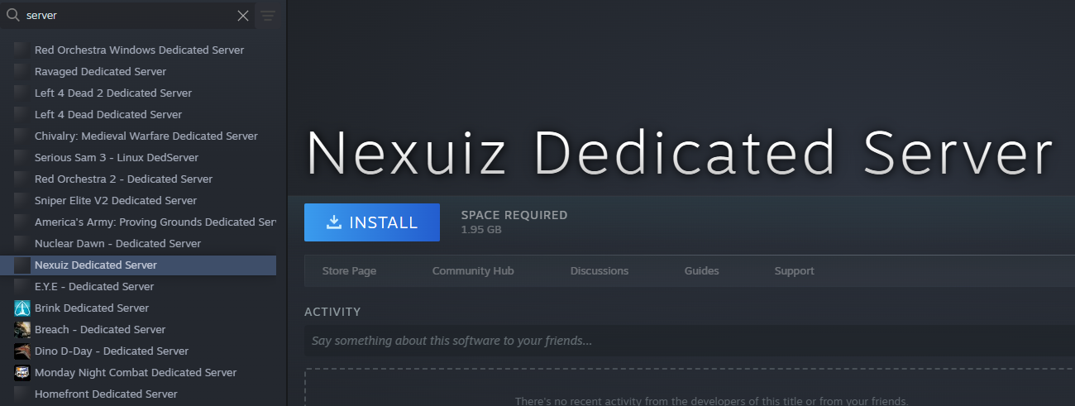Click the E.Y.E server icon
The width and height of the screenshot is (1075, 406).
point(22,286)
